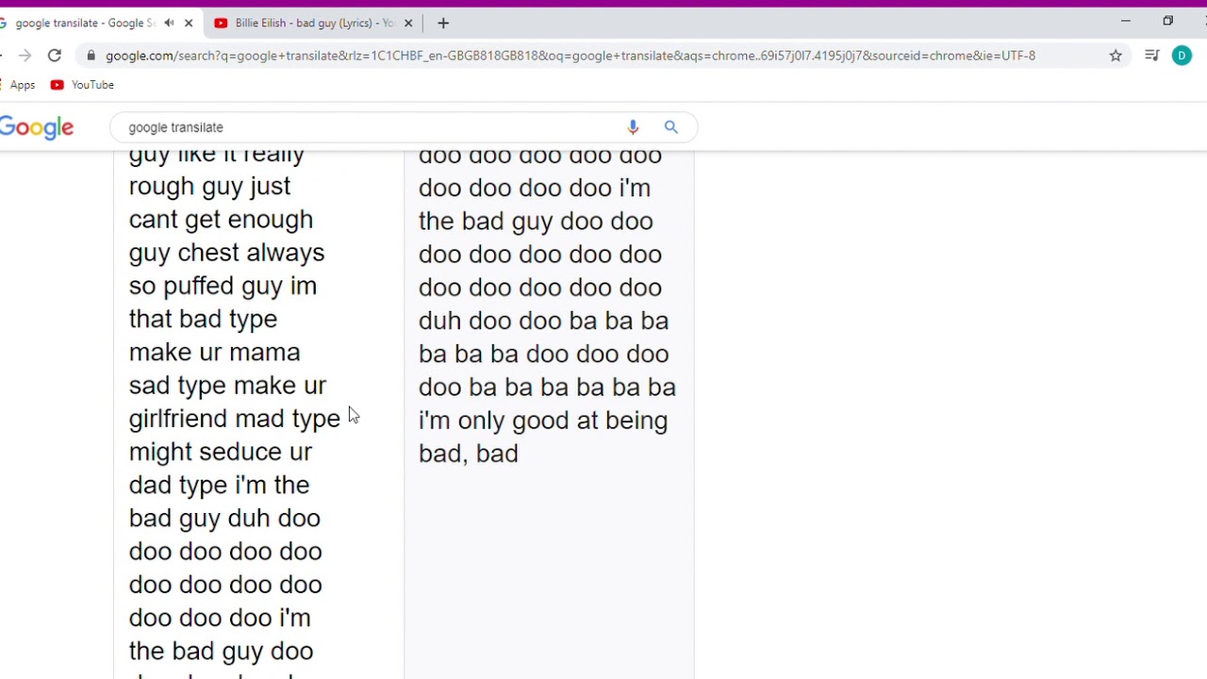Close the google translate search tab
Viewport: 1207px width, 679px height.
point(188,23)
